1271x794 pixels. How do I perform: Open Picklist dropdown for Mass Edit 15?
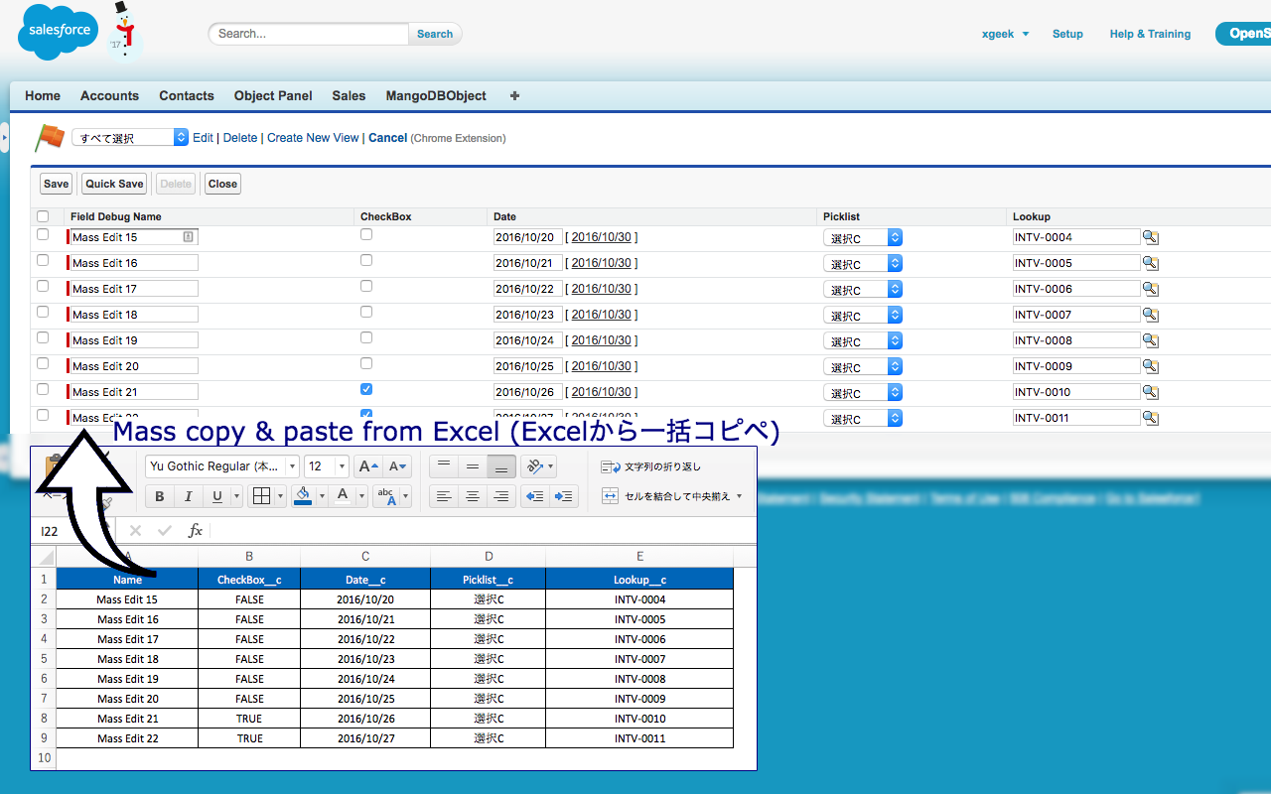(863, 238)
